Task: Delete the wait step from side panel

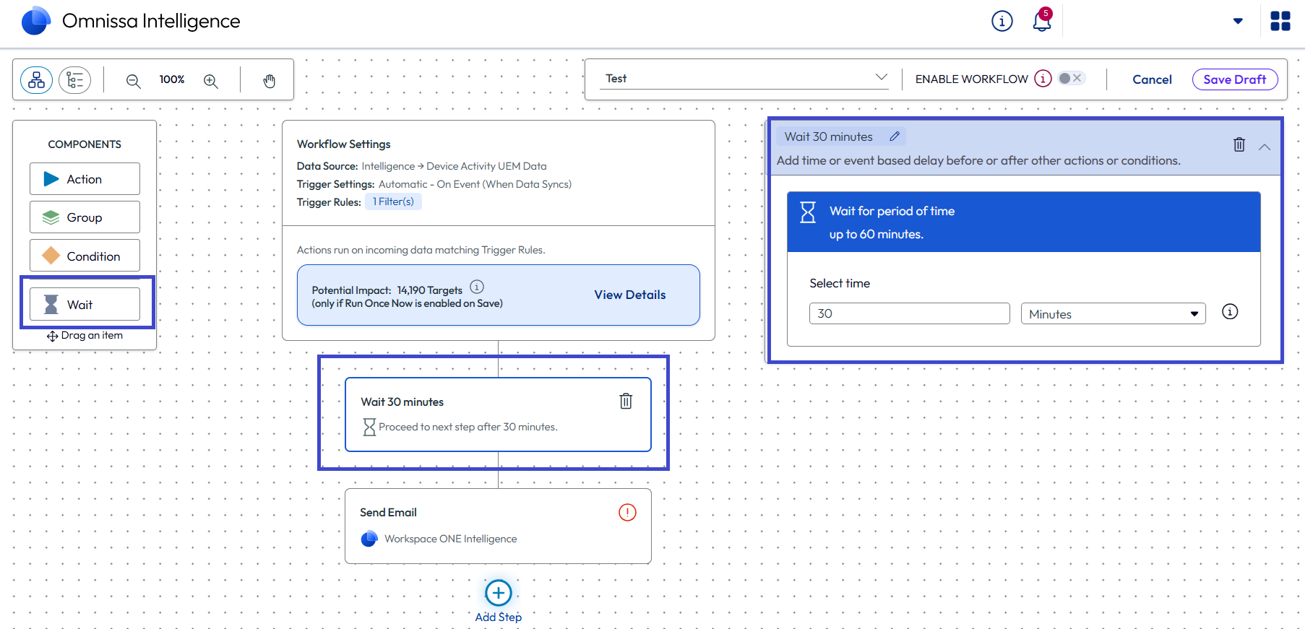Action: click(1239, 144)
